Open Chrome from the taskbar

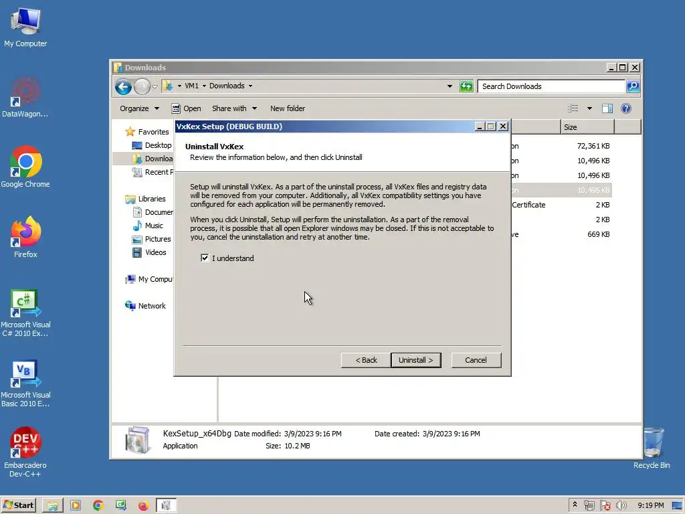point(98,506)
